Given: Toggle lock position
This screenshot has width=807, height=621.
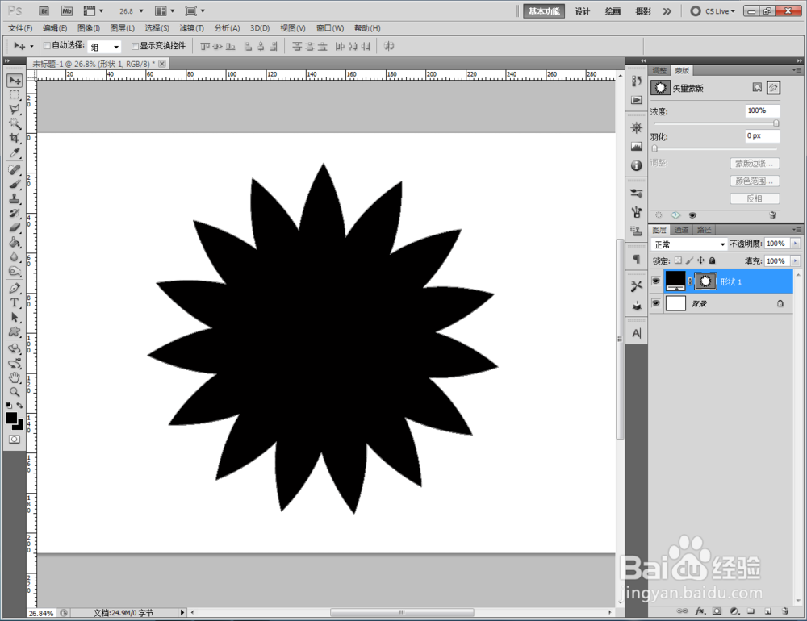Looking at the screenshot, I should [x=700, y=260].
